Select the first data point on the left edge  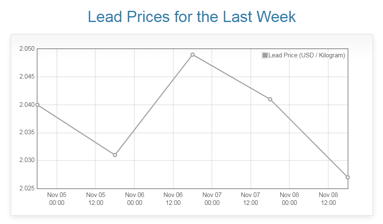click(x=37, y=105)
